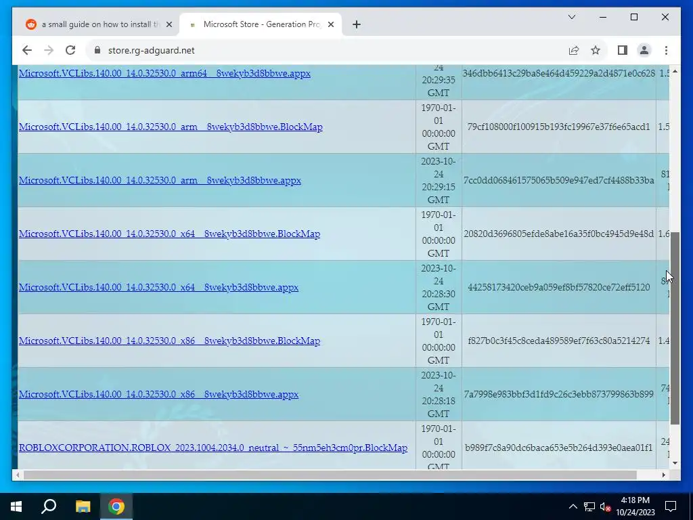Select hash 346dbb6413c29ba8e464d459229a2d4871e0c628
The height and width of the screenshot is (520, 693).
(x=558, y=73)
